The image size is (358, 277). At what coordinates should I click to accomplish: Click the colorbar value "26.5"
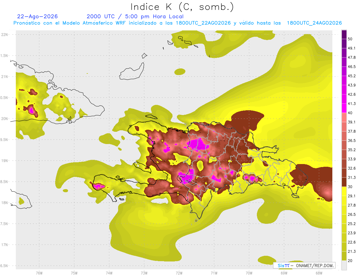click(352, 214)
